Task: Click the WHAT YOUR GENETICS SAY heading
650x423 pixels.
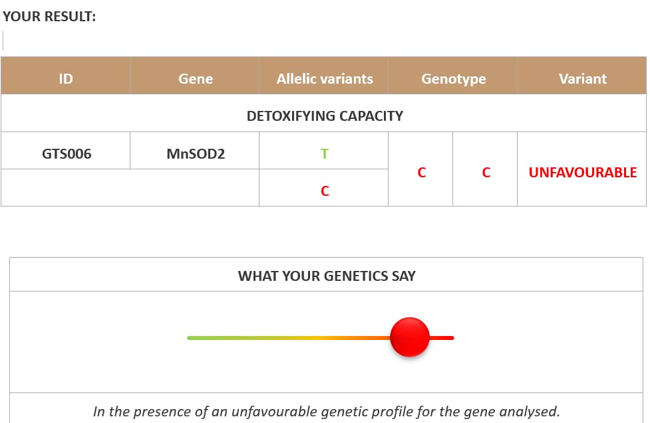Action: coord(327,276)
